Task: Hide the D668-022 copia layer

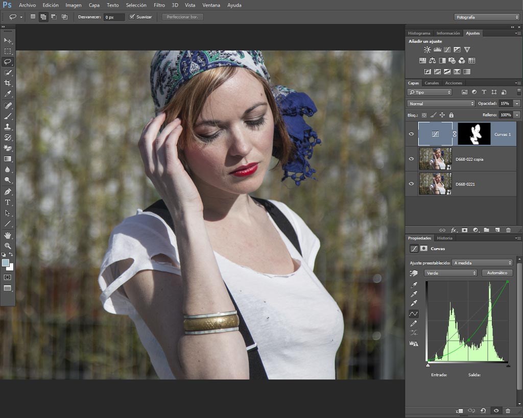Action: (x=411, y=159)
